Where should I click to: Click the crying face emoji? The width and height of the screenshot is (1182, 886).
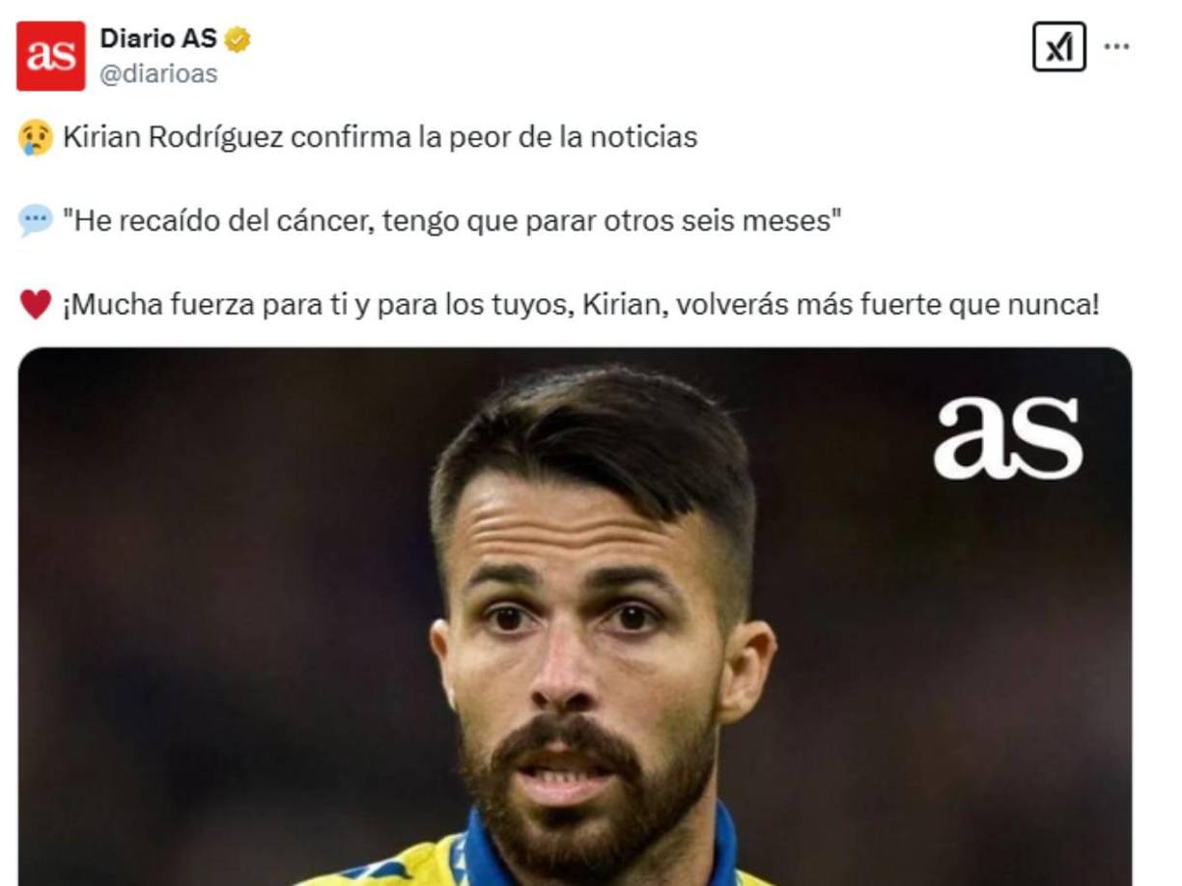[35, 139]
